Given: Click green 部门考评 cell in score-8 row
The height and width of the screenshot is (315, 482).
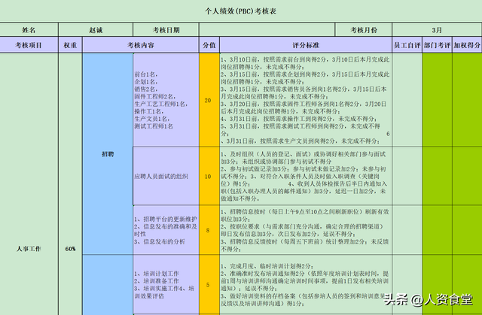Looking at the screenshot, I should coord(437,230).
